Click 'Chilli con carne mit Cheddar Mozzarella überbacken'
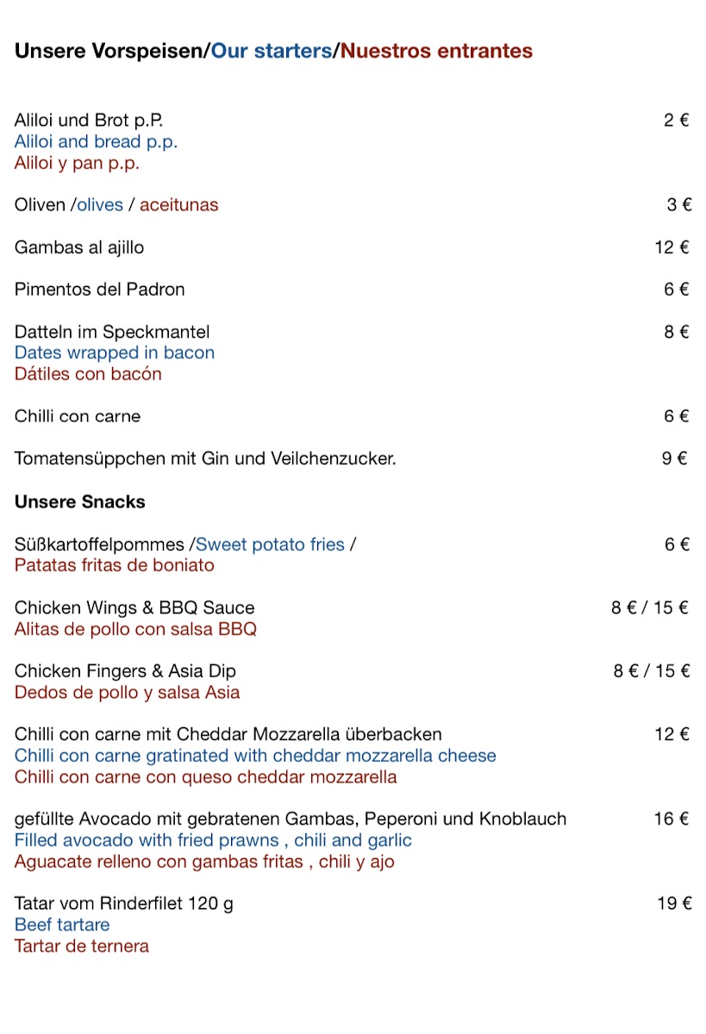This screenshot has height=1034, width=706. point(228,735)
